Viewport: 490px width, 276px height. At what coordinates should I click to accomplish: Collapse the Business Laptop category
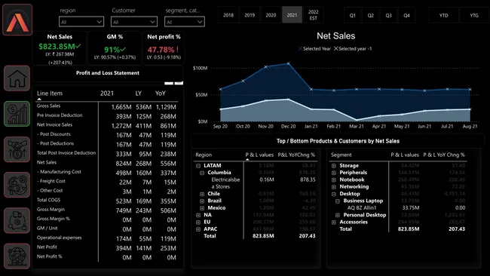point(338,201)
